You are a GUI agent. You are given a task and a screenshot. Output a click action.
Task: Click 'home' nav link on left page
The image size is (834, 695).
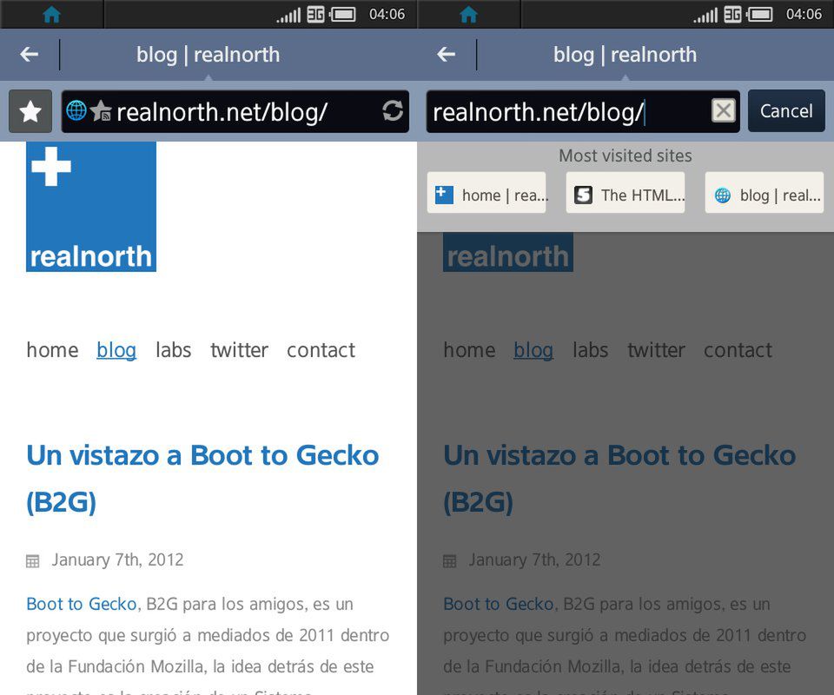(x=53, y=350)
